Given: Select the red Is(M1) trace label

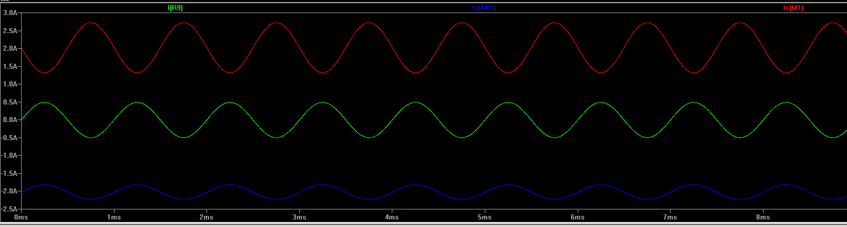Looking at the screenshot, I should click(793, 8).
